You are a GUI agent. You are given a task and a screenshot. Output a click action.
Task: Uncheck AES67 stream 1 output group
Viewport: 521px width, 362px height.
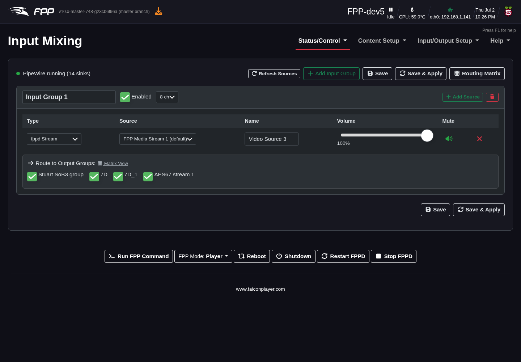click(x=148, y=177)
